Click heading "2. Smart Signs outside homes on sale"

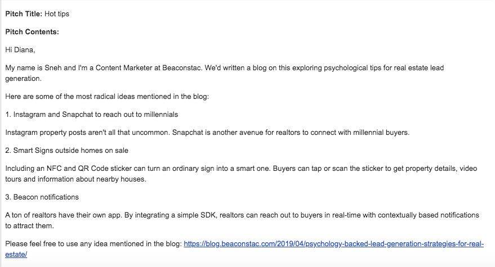click(x=66, y=151)
